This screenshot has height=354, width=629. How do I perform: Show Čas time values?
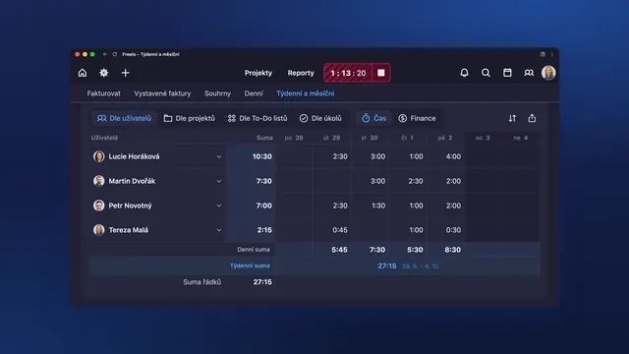(373, 118)
